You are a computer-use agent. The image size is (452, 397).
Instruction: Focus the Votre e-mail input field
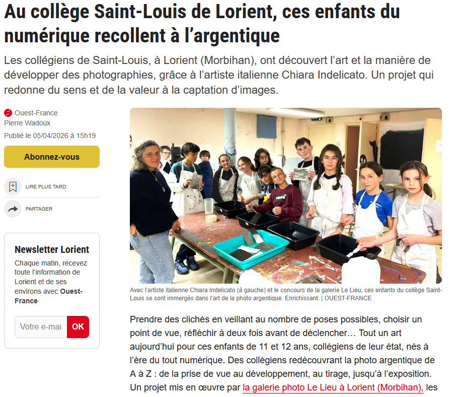point(41,327)
